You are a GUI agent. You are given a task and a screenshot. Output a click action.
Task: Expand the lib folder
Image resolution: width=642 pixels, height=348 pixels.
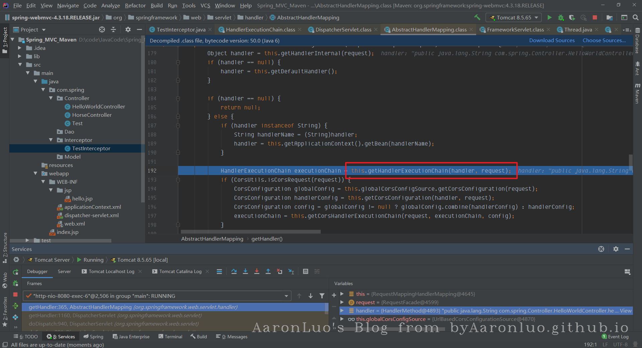click(x=20, y=56)
